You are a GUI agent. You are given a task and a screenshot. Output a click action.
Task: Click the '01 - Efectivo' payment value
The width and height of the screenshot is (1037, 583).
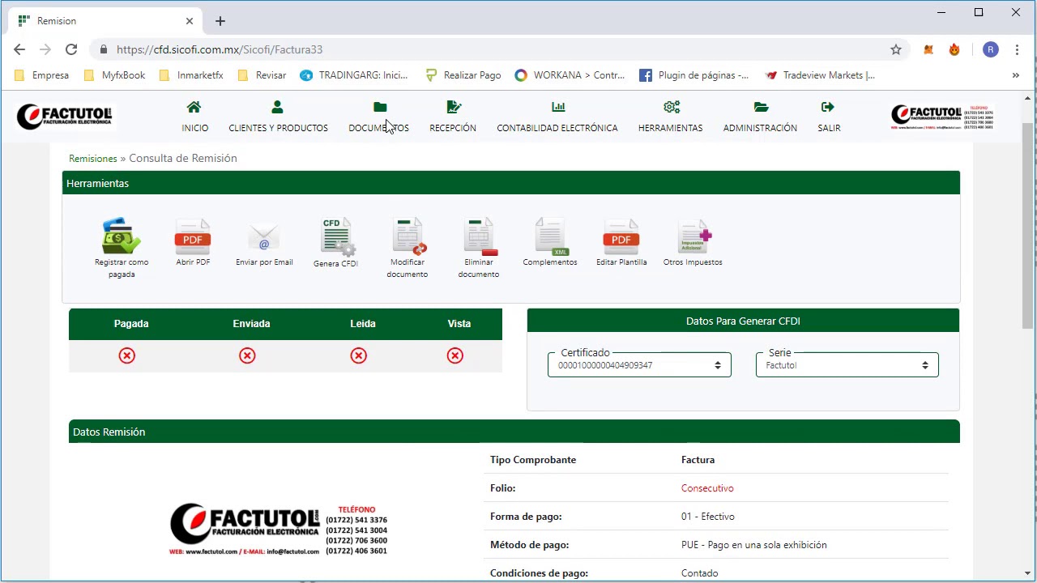708,517
